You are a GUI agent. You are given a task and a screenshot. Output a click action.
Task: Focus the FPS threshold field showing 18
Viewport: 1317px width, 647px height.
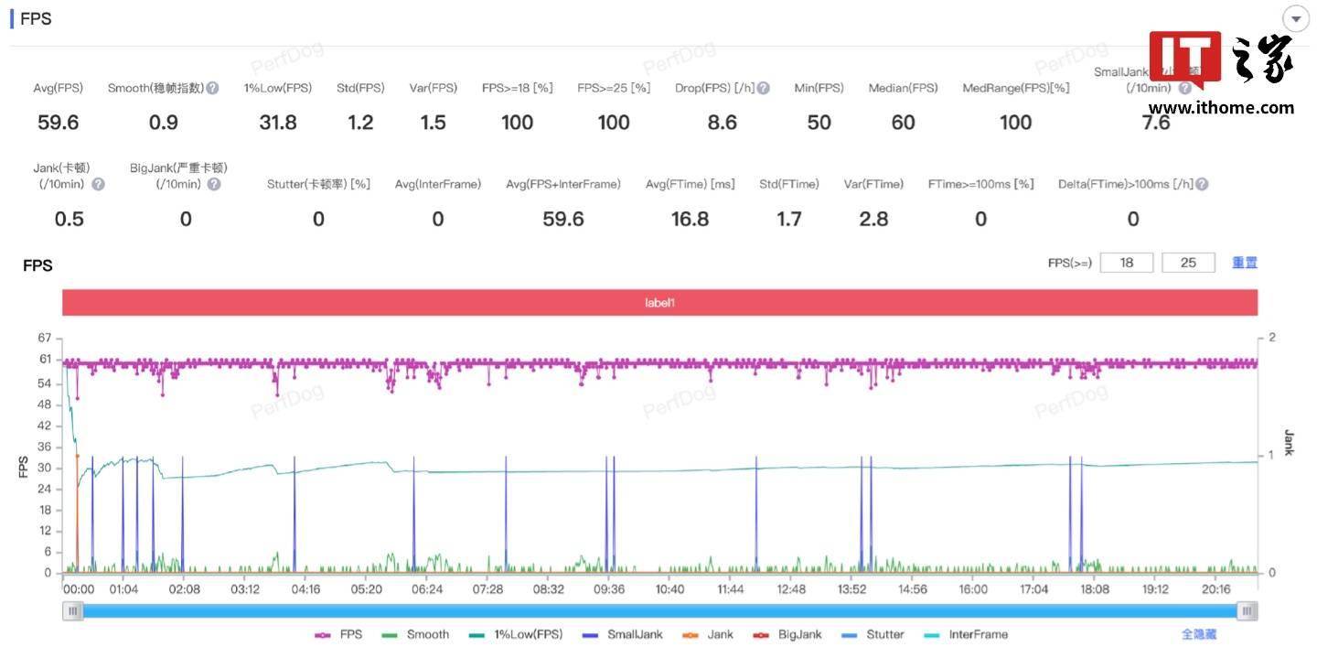point(1127,263)
